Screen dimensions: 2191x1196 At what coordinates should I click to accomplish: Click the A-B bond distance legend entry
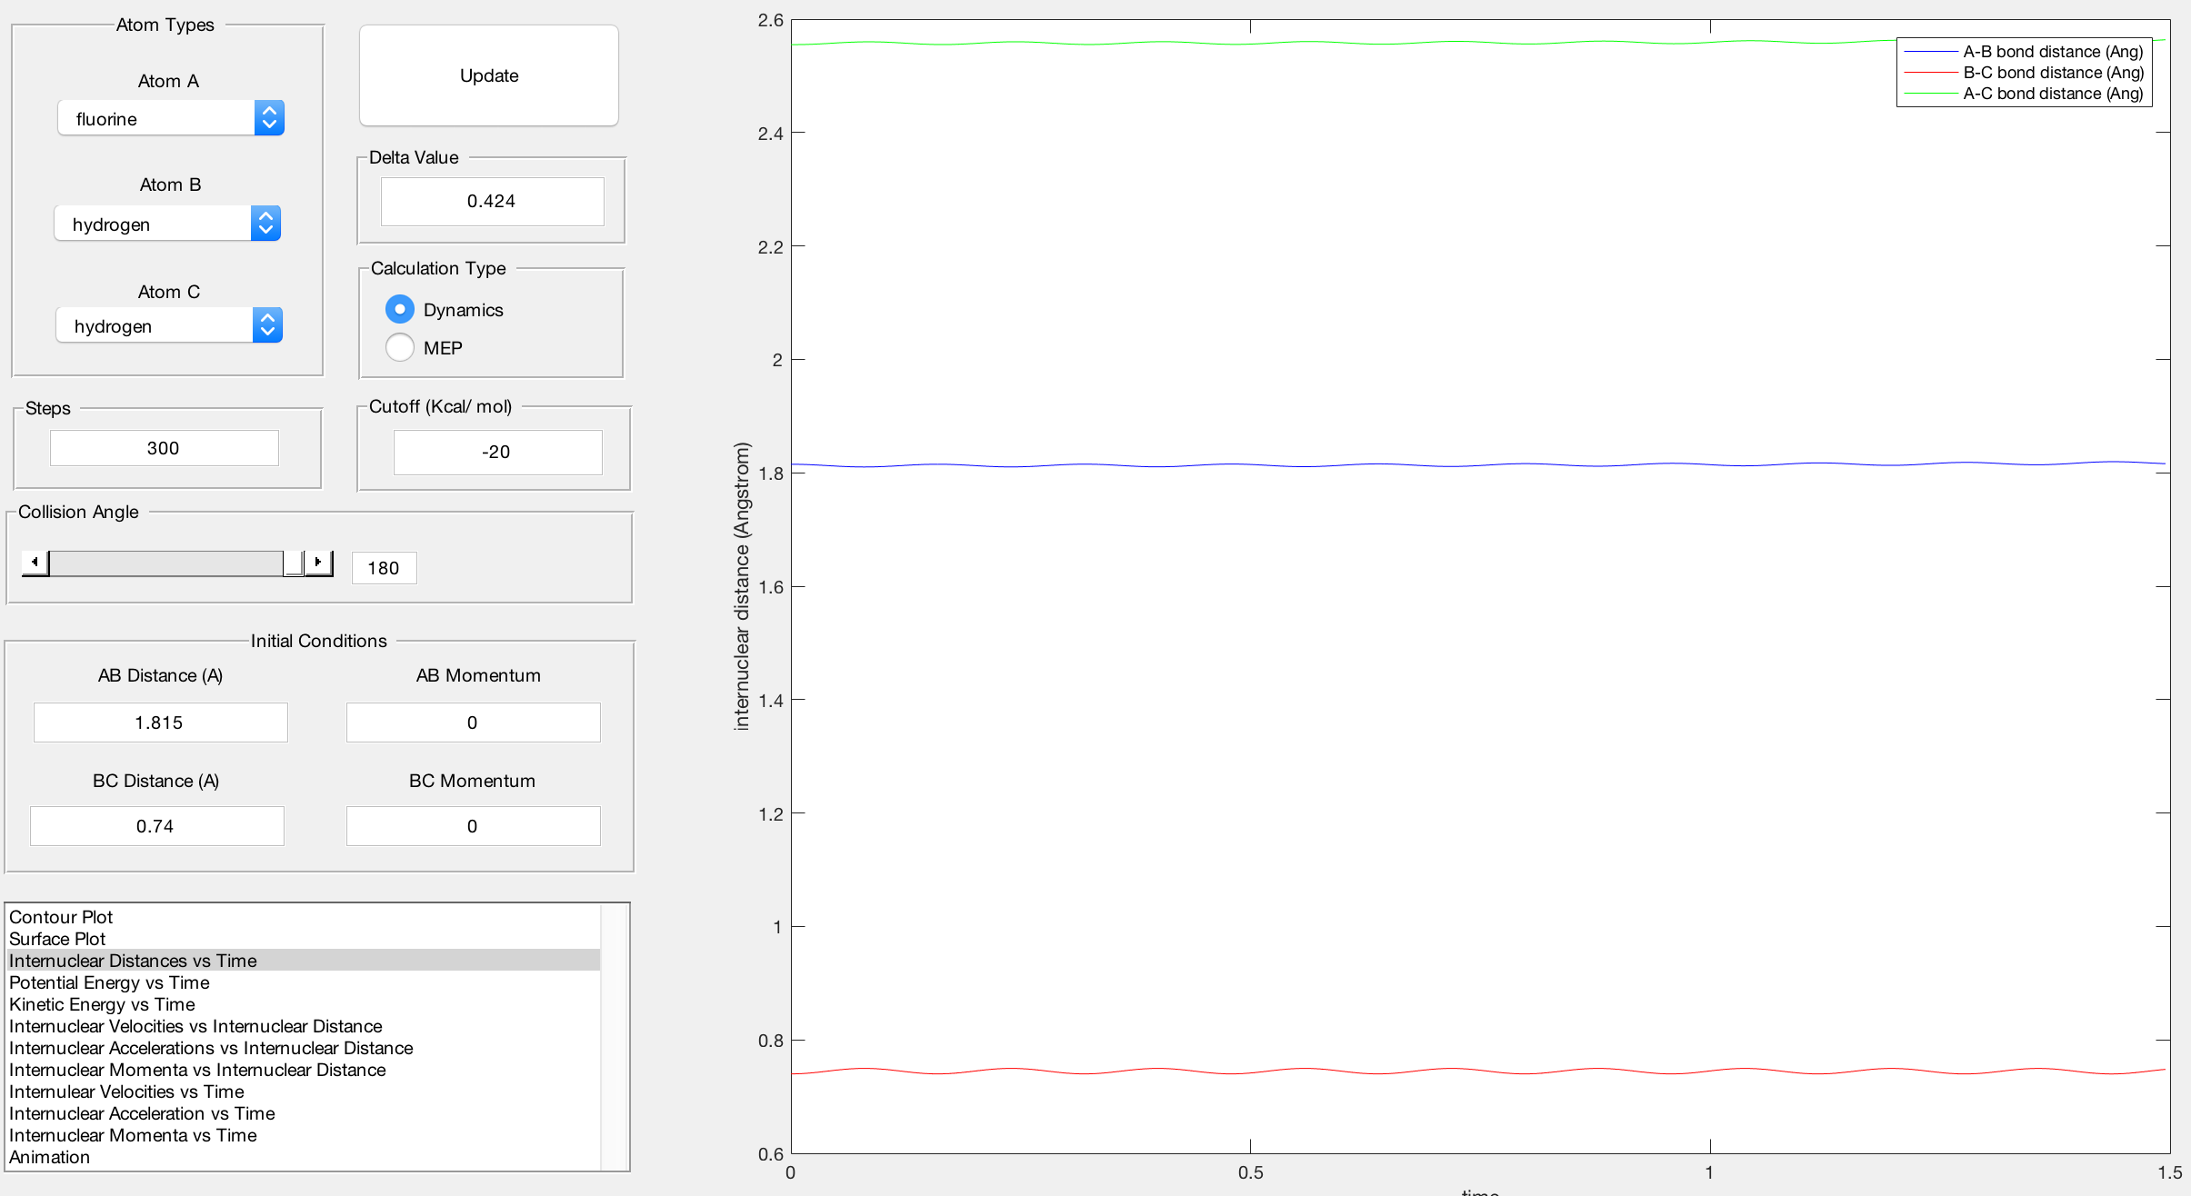(2024, 52)
